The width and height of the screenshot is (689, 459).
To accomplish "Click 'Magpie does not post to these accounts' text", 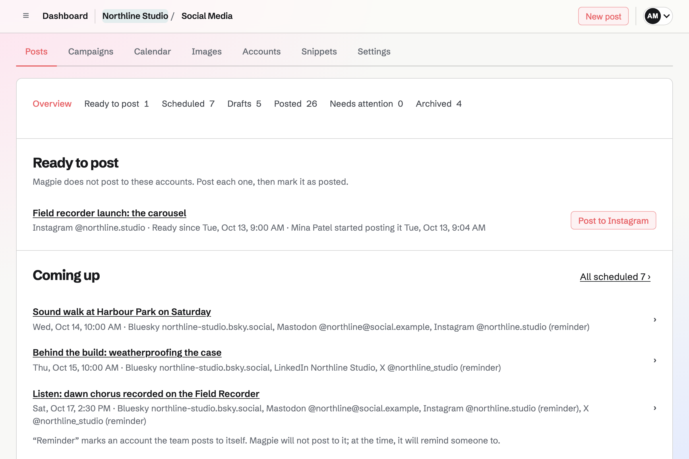I will (190, 182).
